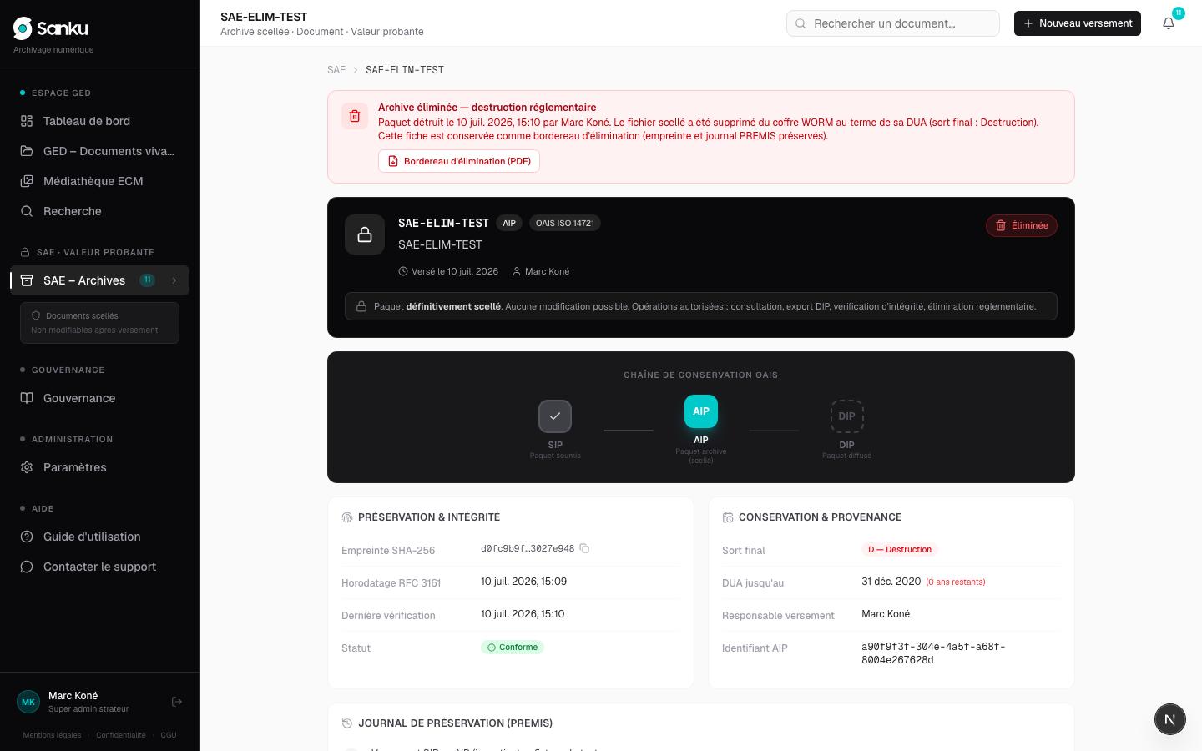1202x751 pixels.
Task: Click the AIP badge next to title
Action: pyautogui.click(x=509, y=223)
